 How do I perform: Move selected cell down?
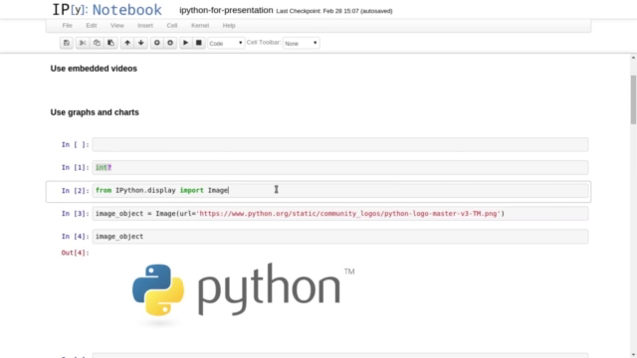(x=141, y=43)
